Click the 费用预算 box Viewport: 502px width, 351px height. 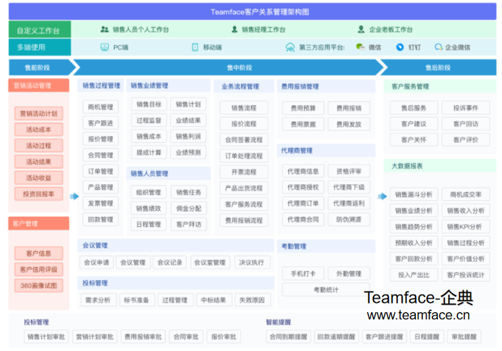[x=303, y=108]
